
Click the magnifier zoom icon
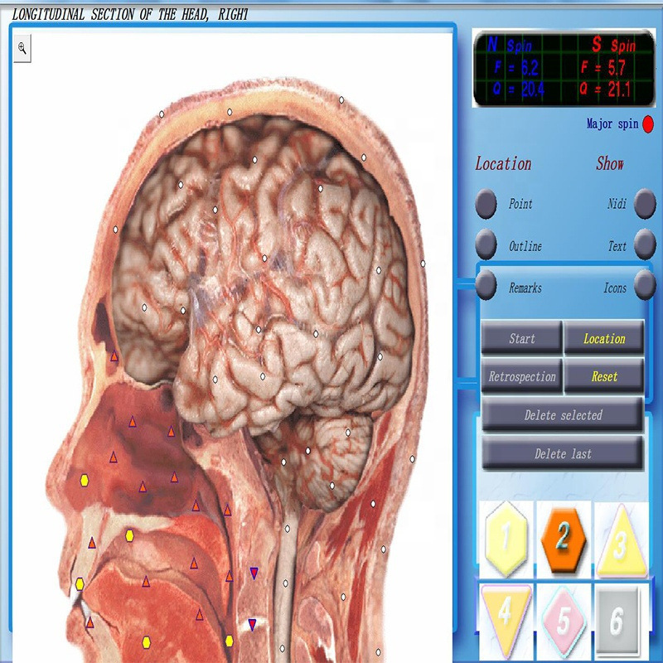(22, 48)
